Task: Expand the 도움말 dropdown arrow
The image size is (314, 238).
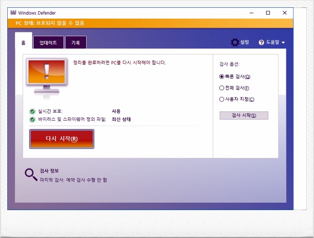Action: click(283, 42)
